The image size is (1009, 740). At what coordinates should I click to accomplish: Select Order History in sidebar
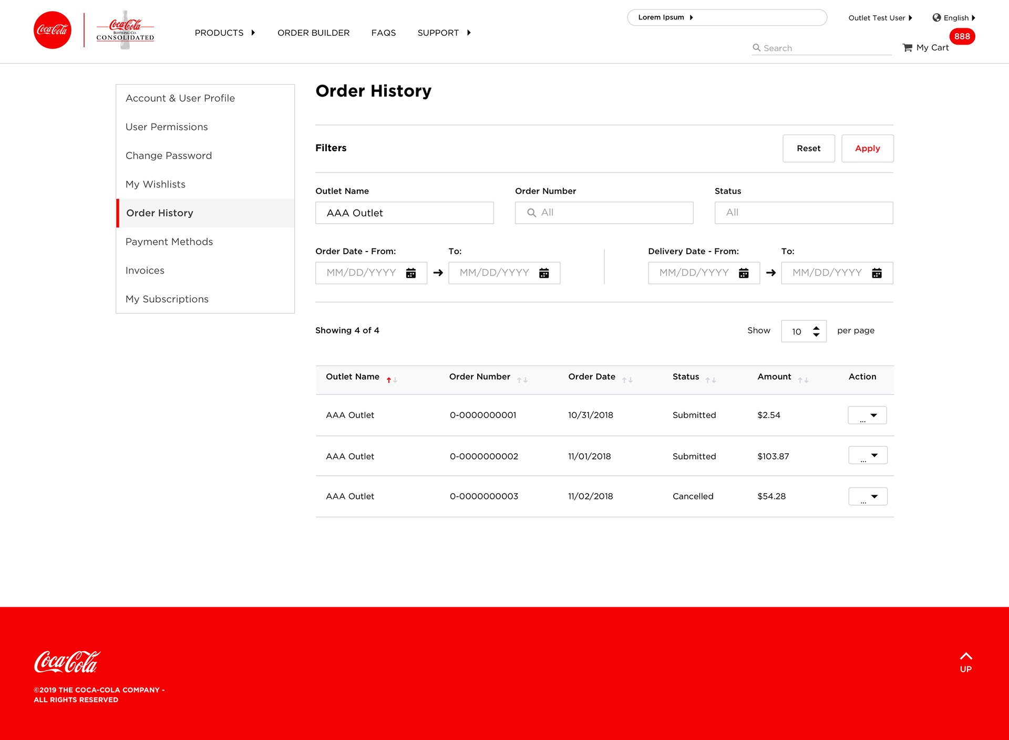coord(205,213)
